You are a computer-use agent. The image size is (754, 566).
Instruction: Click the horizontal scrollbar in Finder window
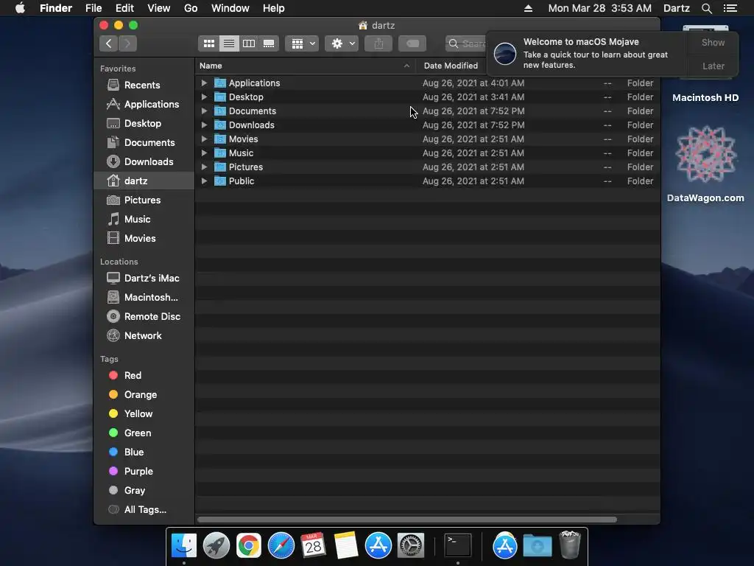[406, 520]
